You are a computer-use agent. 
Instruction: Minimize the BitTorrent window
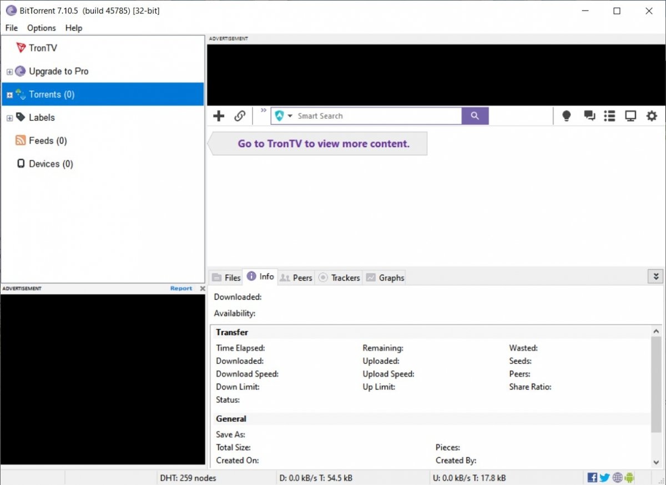(584, 11)
